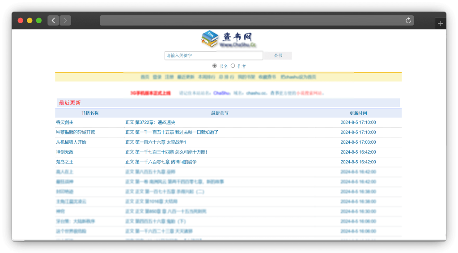Image resolution: width=458 pixels, height=253 pixels.
Task: Open 我的书架 in the nav bar
Action: pyautogui.click(x=246, y=77)
